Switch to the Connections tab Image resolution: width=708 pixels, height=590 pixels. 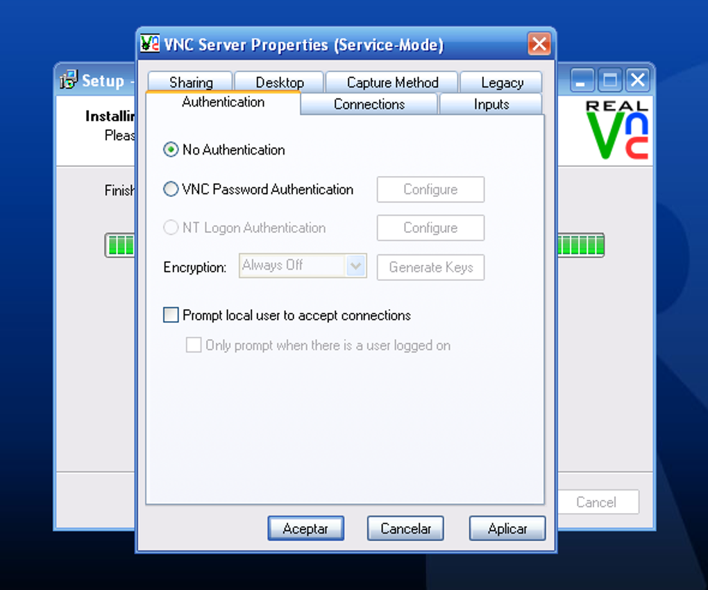coord(369,104)
